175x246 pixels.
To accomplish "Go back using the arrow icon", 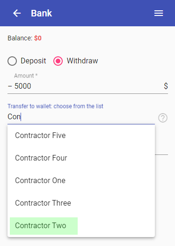I will (17, 13).
